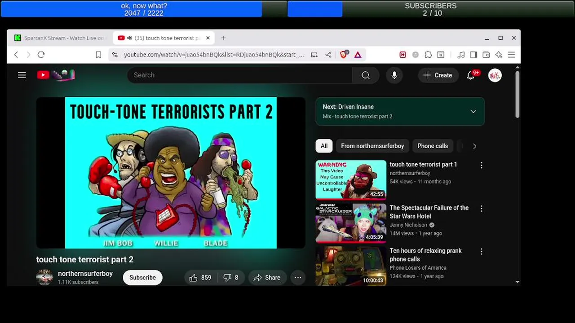Image resolution: width=575 pixels, height=323 pixels.
Task: Open options for Ten hours prank calls
Action: coord(482,252)
